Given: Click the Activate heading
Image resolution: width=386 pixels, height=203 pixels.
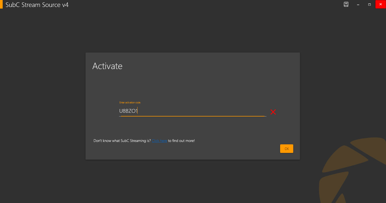Looking at the screenshot, I should point(107,66).
